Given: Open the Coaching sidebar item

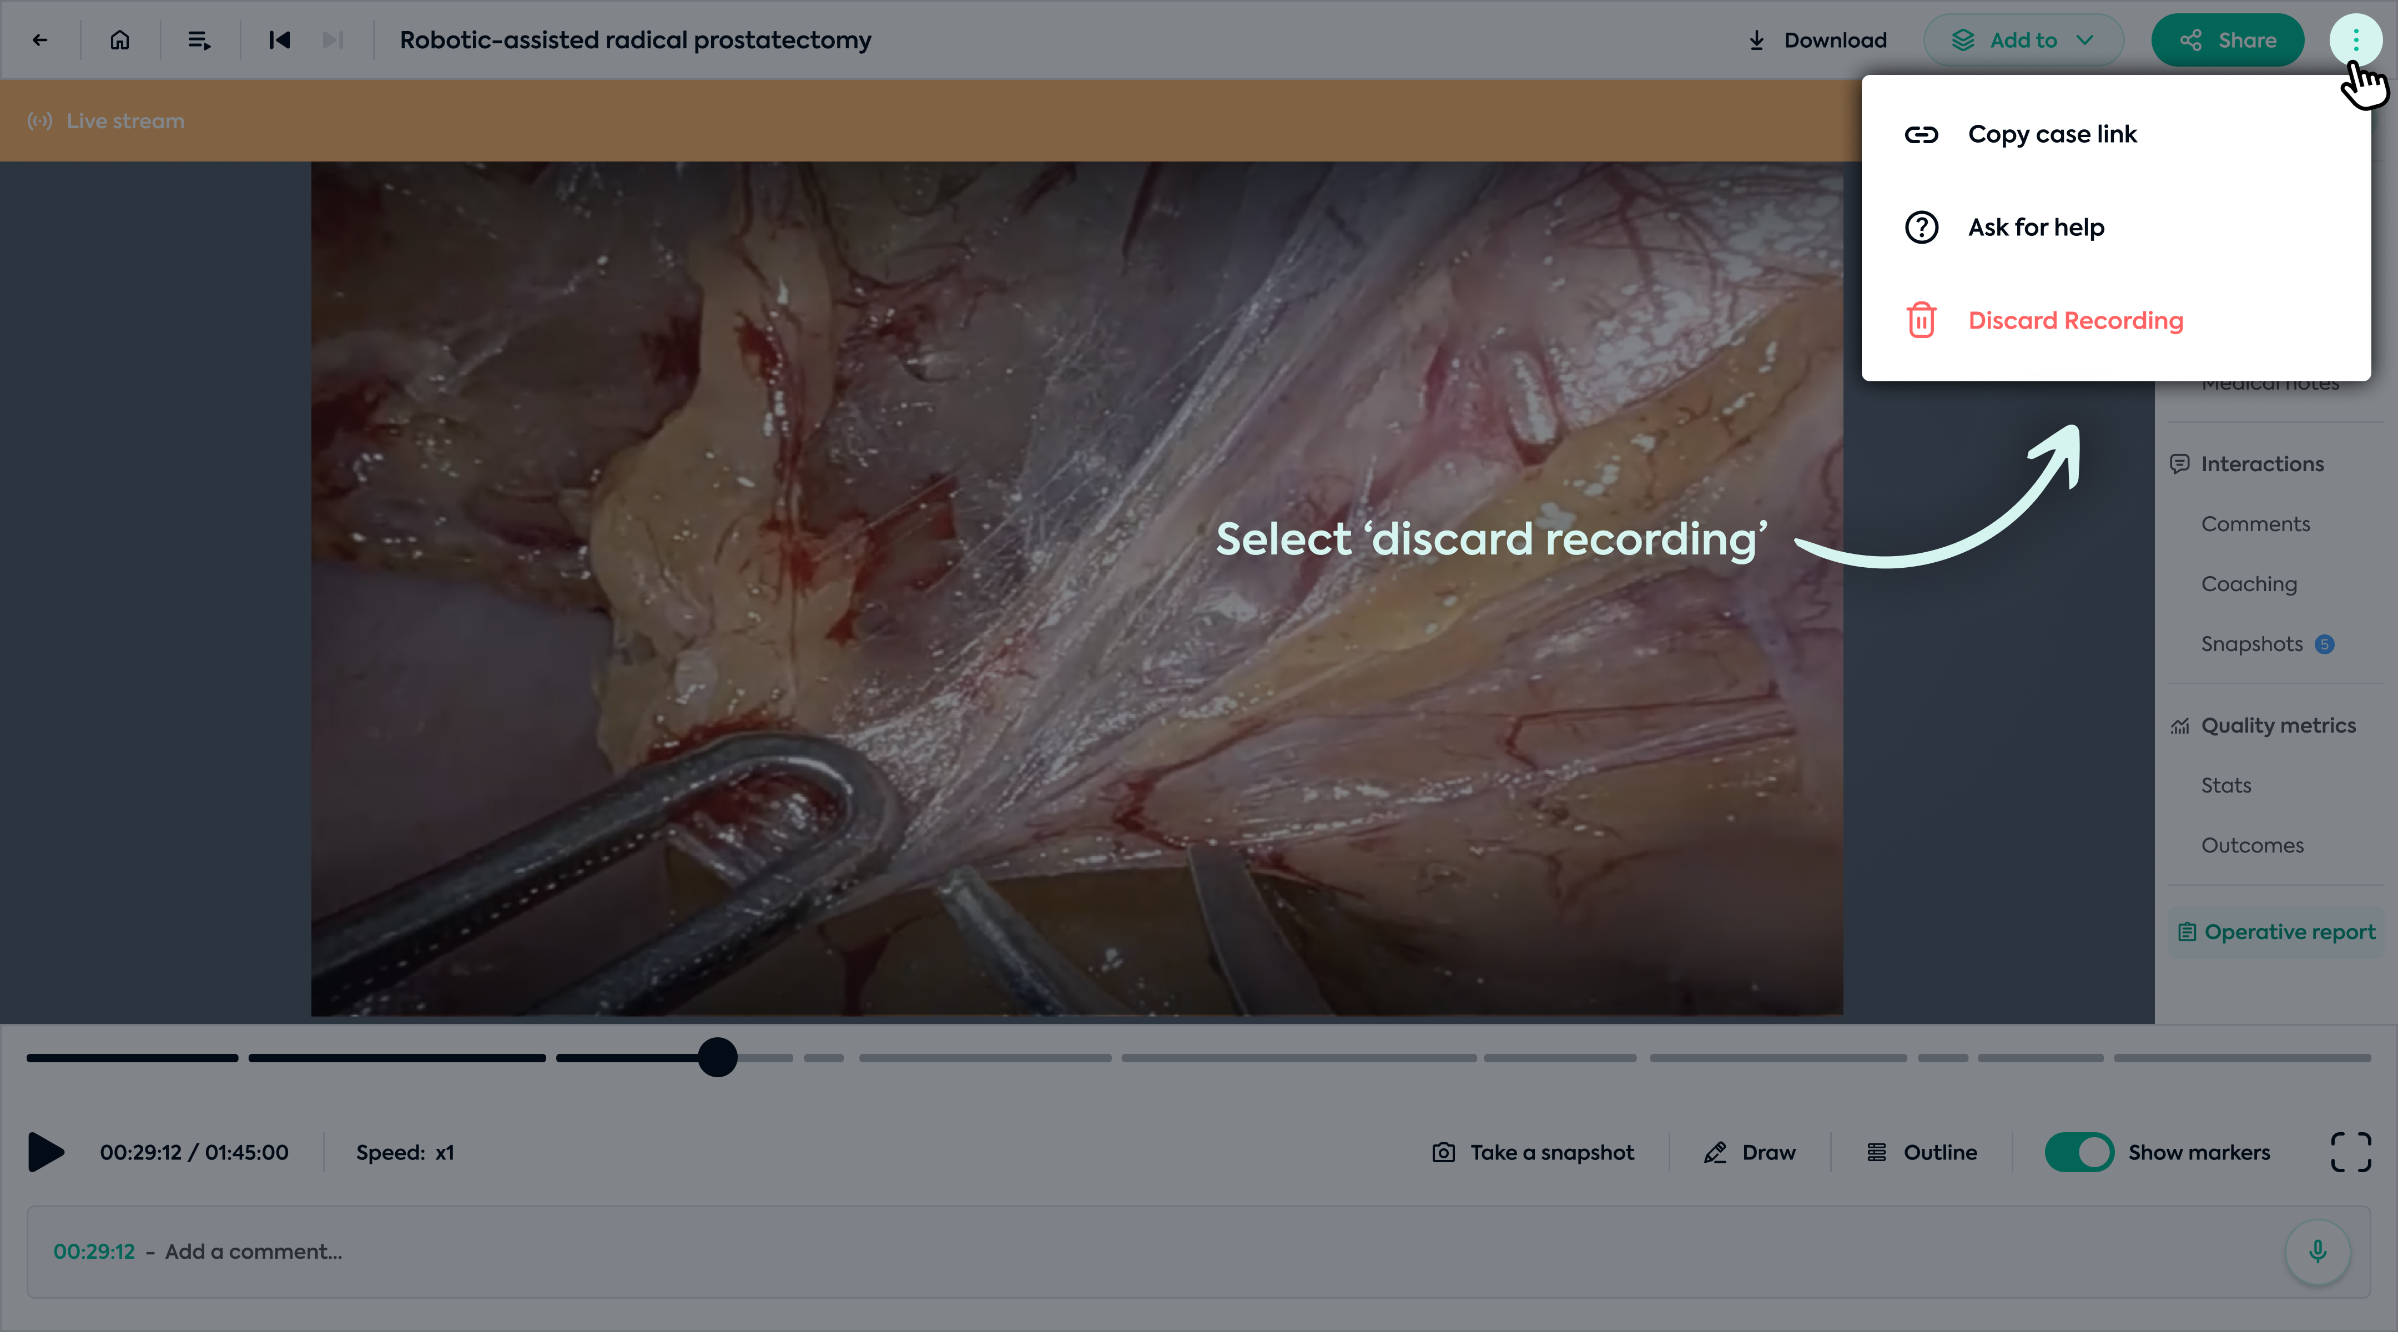Looking at the screenshot, I should pos(2249,584).
